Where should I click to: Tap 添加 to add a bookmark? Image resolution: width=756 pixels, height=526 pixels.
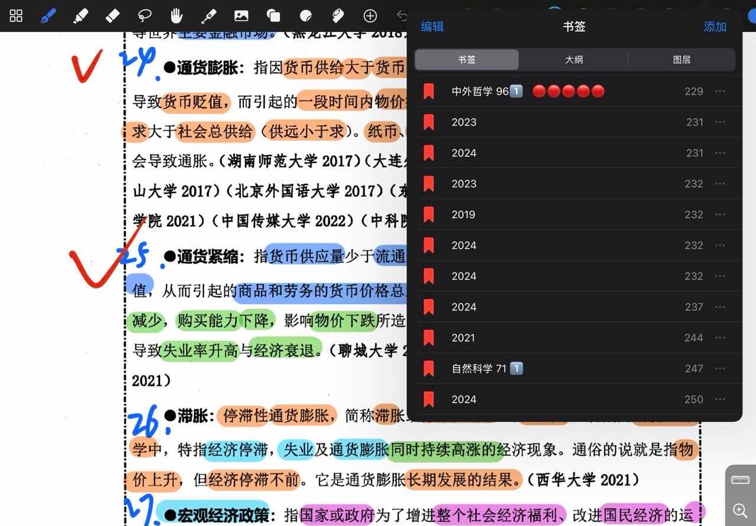pyautogui.click(x=715, y=27)
